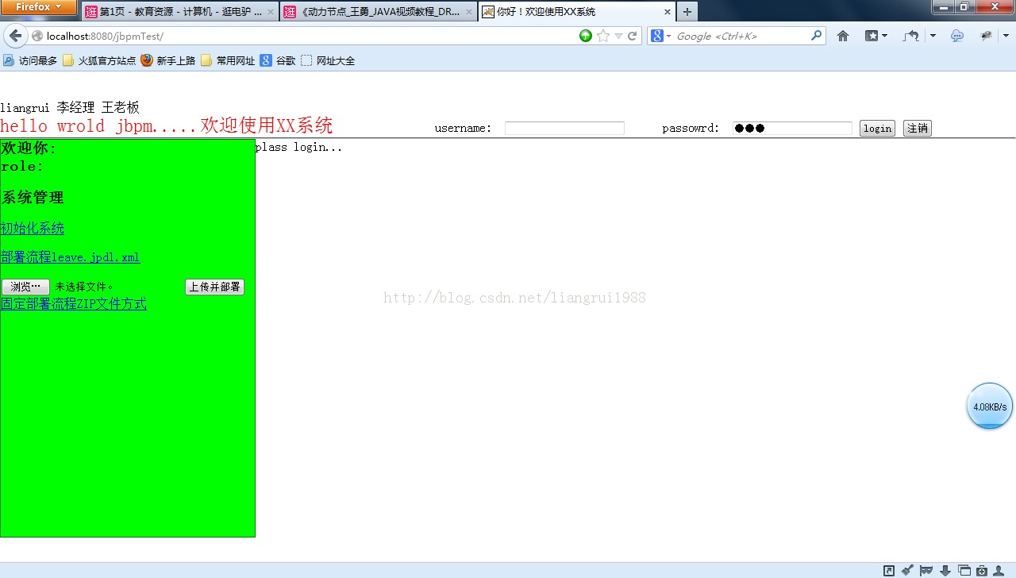Click the 上传并部署 upload button
The width and height of the screenshot is (1016, 578).
tap(214, 287)
